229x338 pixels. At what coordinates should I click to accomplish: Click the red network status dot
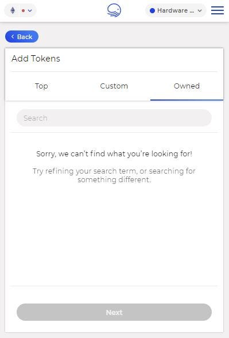click(23, 10)
